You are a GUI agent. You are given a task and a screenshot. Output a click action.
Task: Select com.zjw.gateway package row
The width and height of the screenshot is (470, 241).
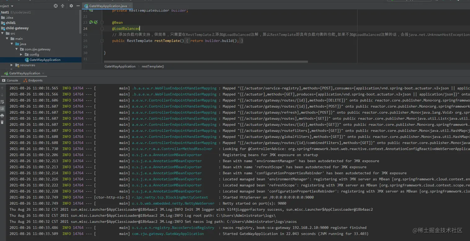tap(41, 49)
